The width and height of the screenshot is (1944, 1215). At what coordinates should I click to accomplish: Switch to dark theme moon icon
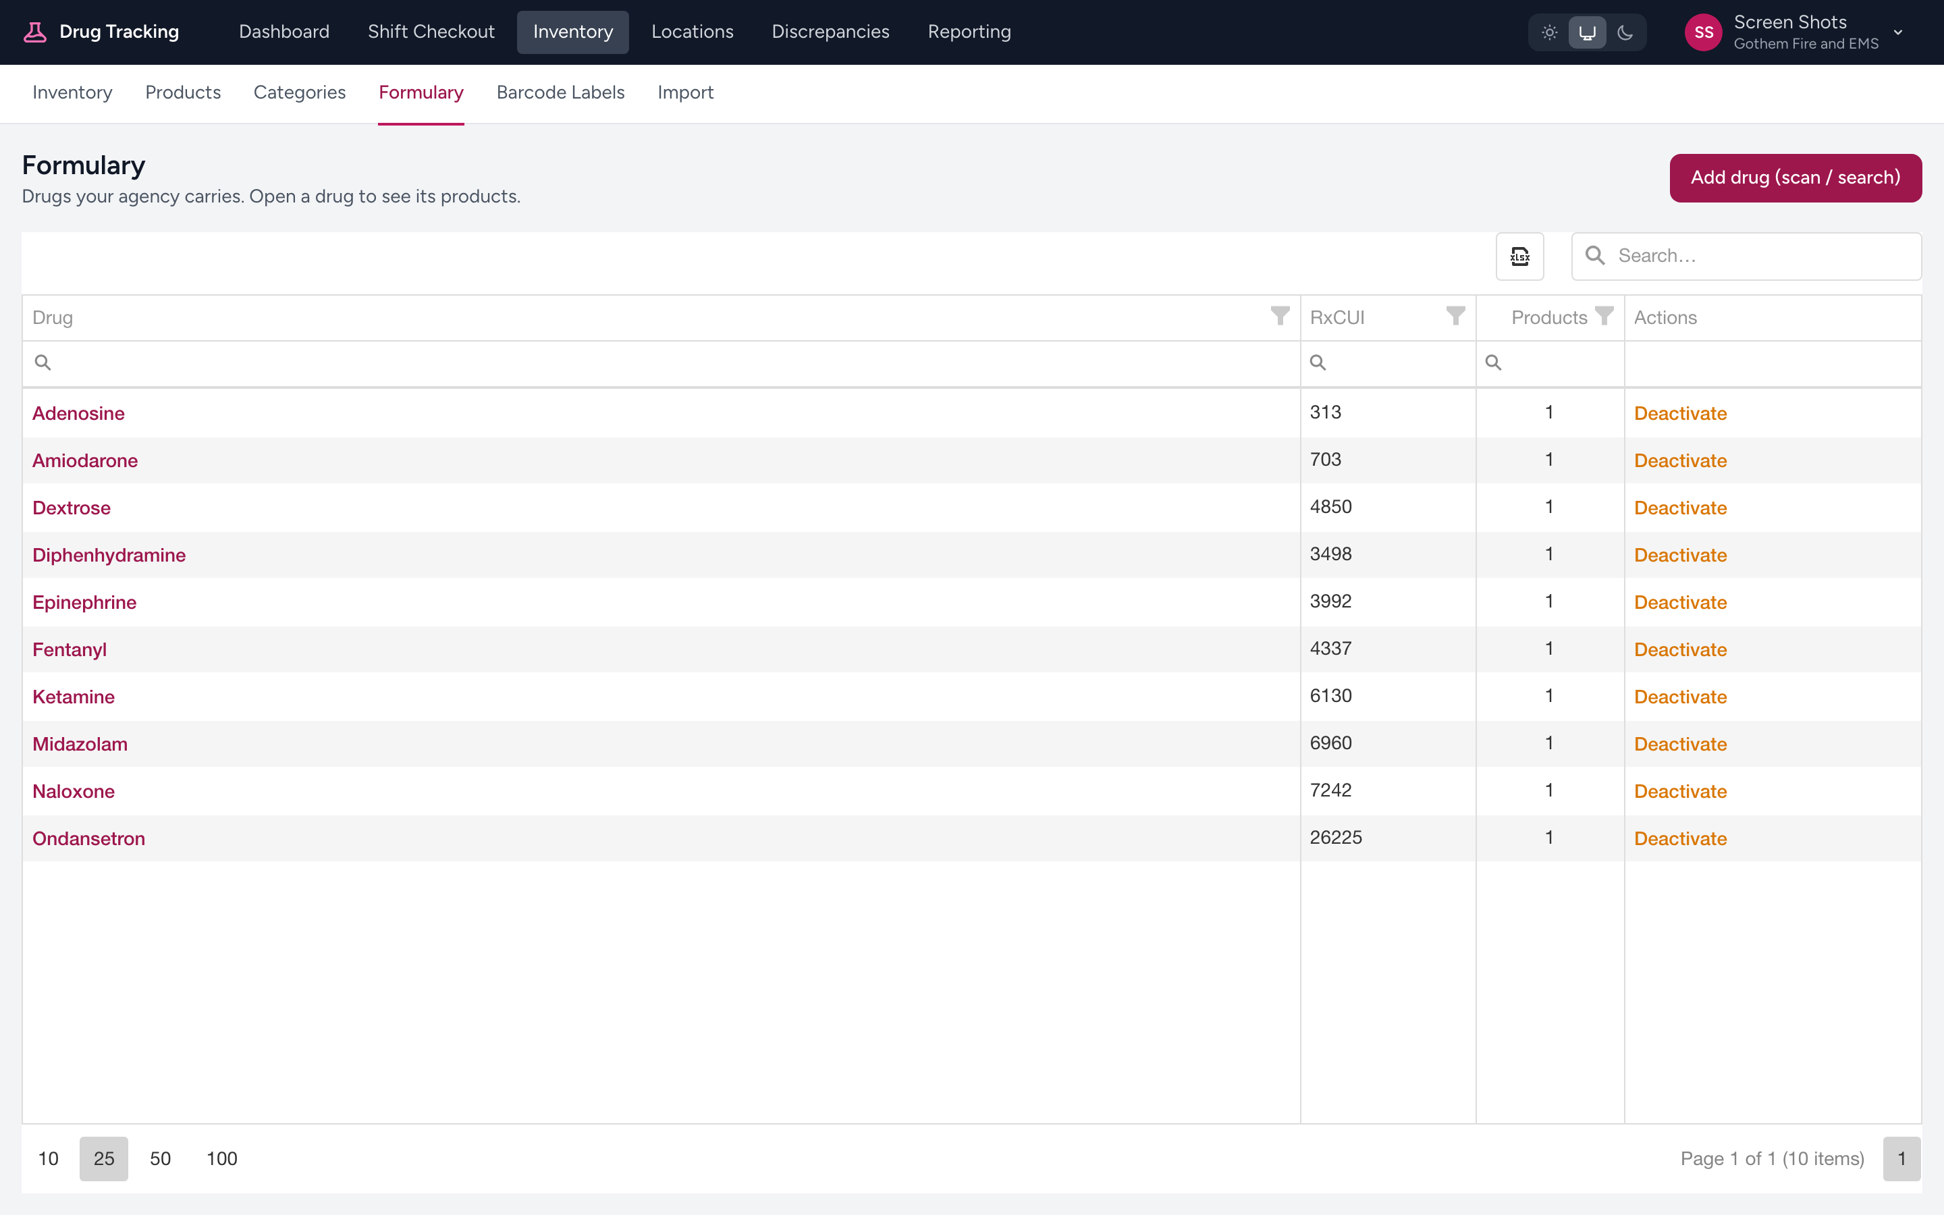point(1625,32)
